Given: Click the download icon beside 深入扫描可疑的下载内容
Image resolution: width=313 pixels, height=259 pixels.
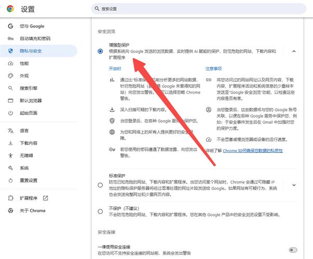Looking at the screenshot, I should click(112, 110).
